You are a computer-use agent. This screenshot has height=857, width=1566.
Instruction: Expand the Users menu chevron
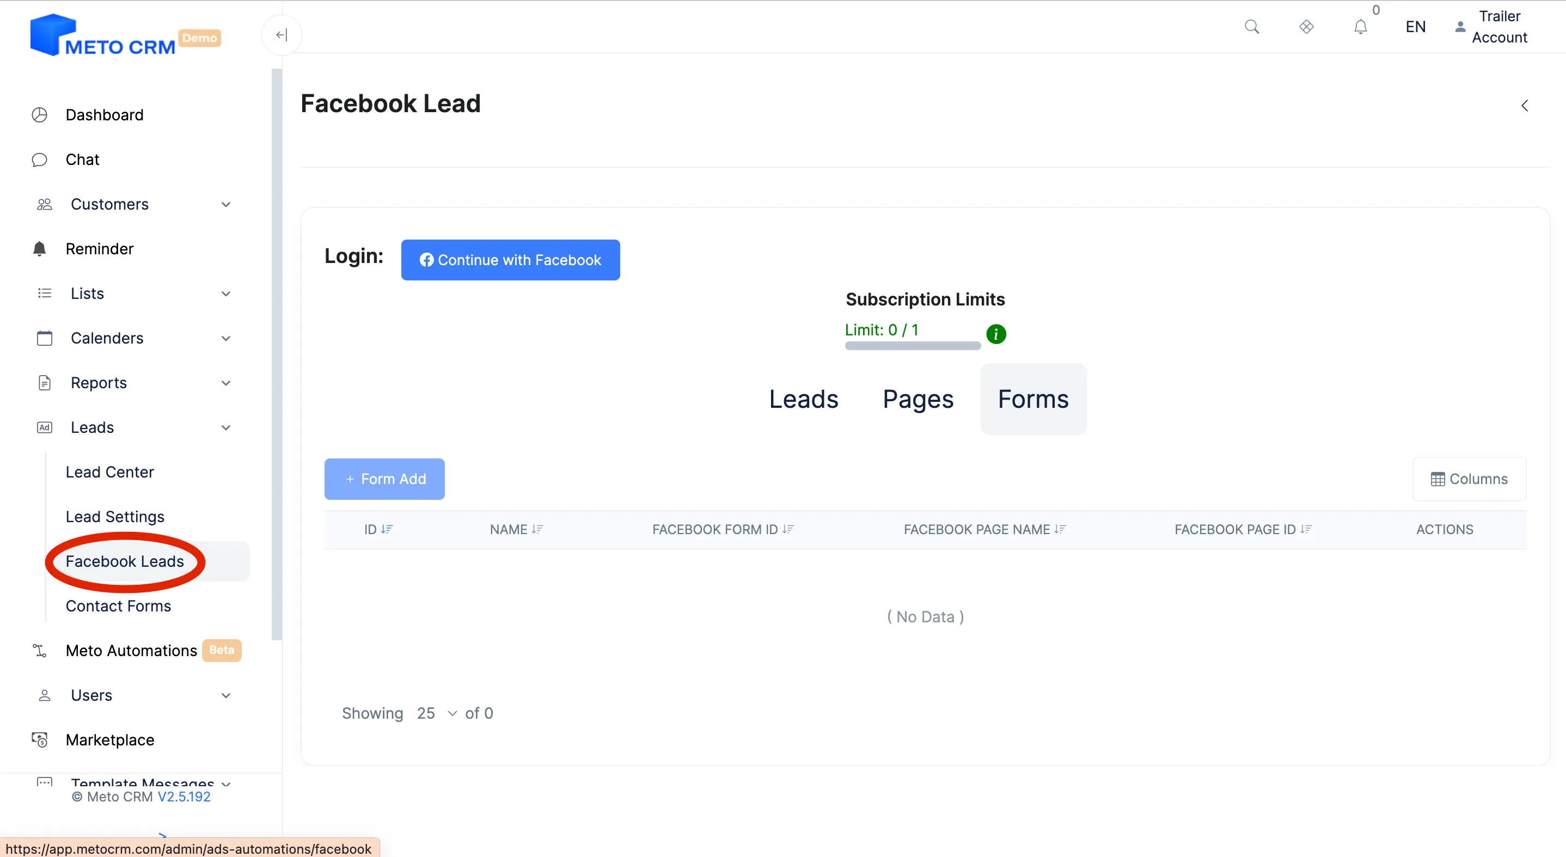click(225, 696)
